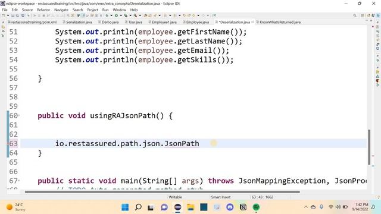Click the toolbar Search magnifier icon
381x214 pixels.
tap(355, 15)
